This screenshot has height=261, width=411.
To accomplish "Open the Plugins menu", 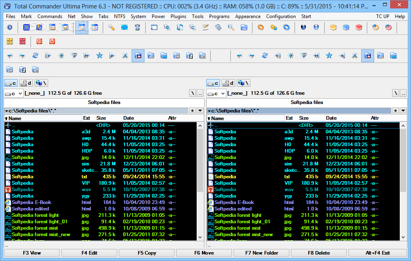I will (x=178, y=16).
